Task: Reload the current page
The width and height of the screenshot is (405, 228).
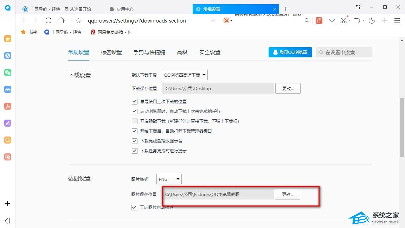Action: click(x=48, y=20)
